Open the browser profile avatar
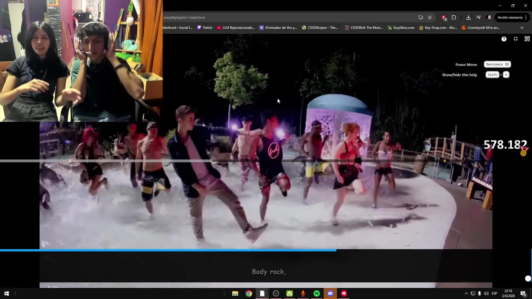Viewport: 532px width, 299px height. pyautogui.click(x=489, y=17)
